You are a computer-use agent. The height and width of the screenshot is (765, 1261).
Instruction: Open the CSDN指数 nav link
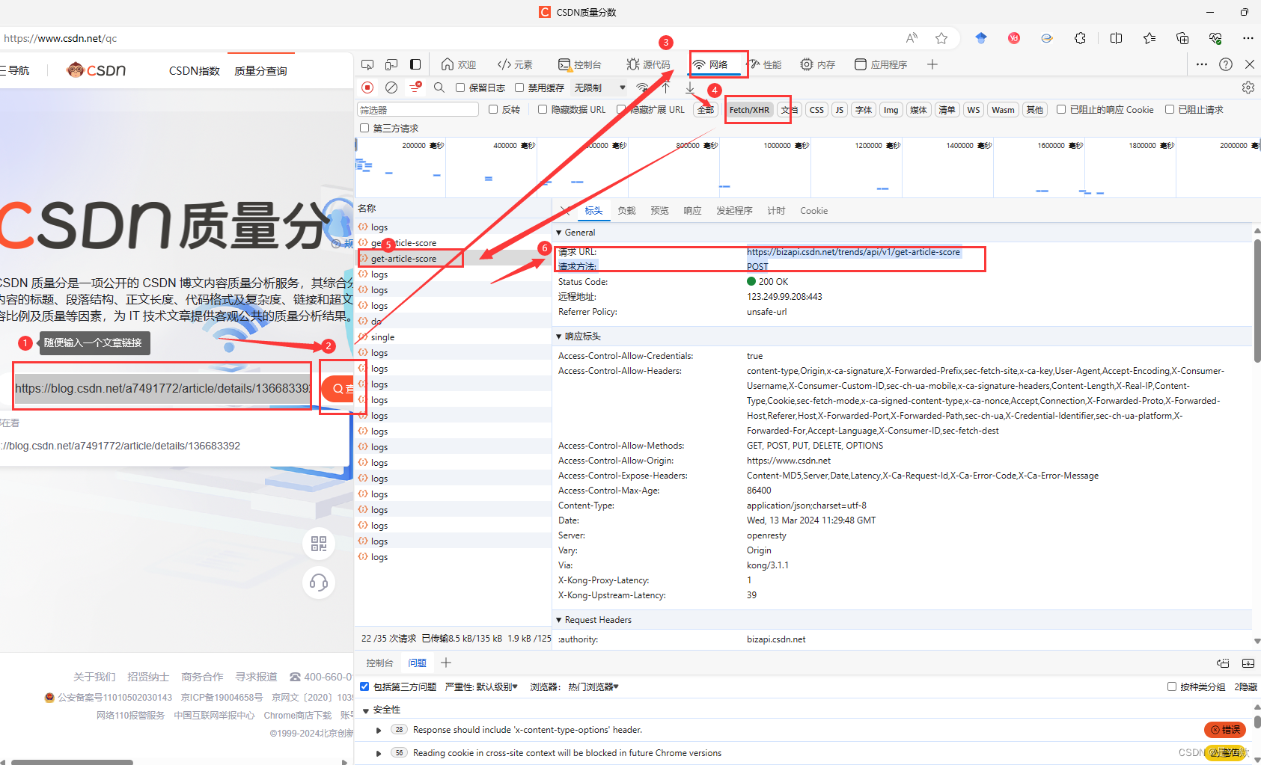(x=194, y=71)
